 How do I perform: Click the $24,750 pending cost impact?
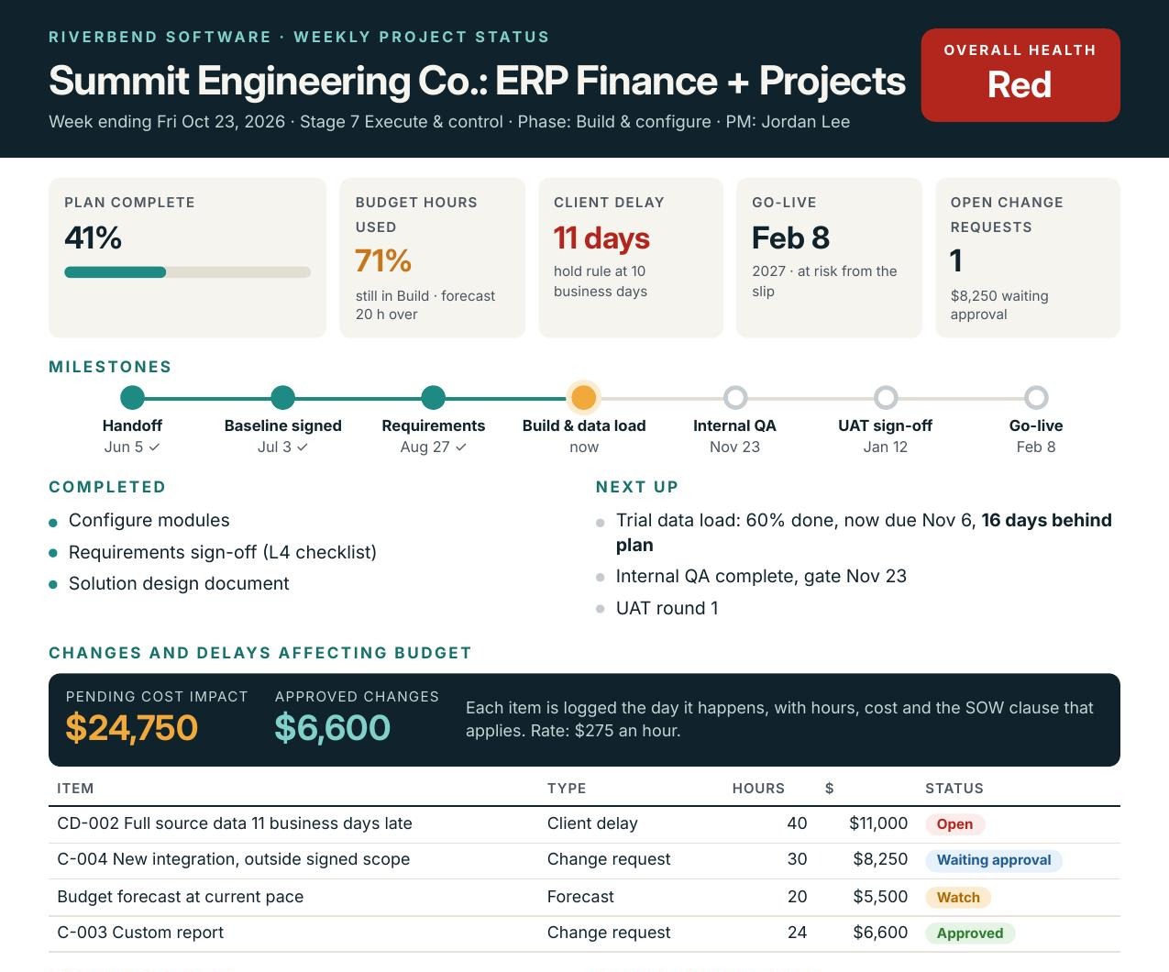pyautogui.click(x=131, y=728)
